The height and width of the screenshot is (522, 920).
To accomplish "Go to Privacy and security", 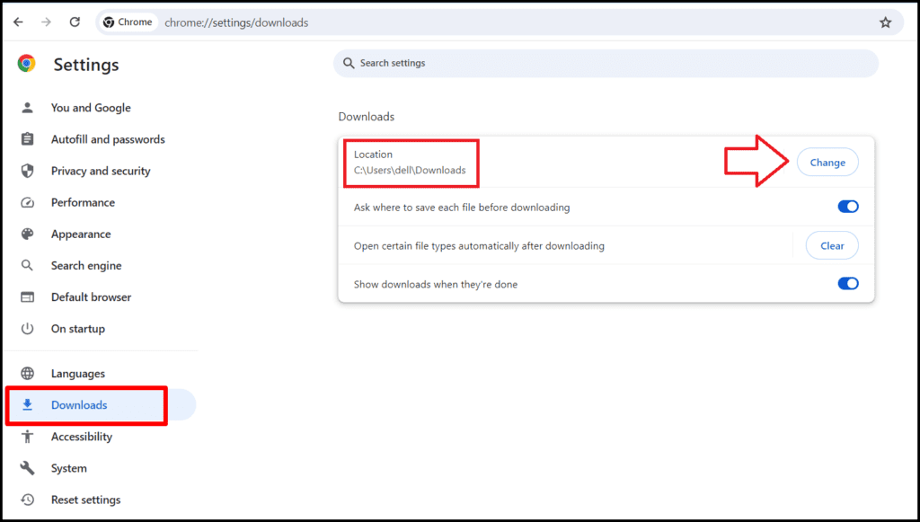I will [101, 172].
